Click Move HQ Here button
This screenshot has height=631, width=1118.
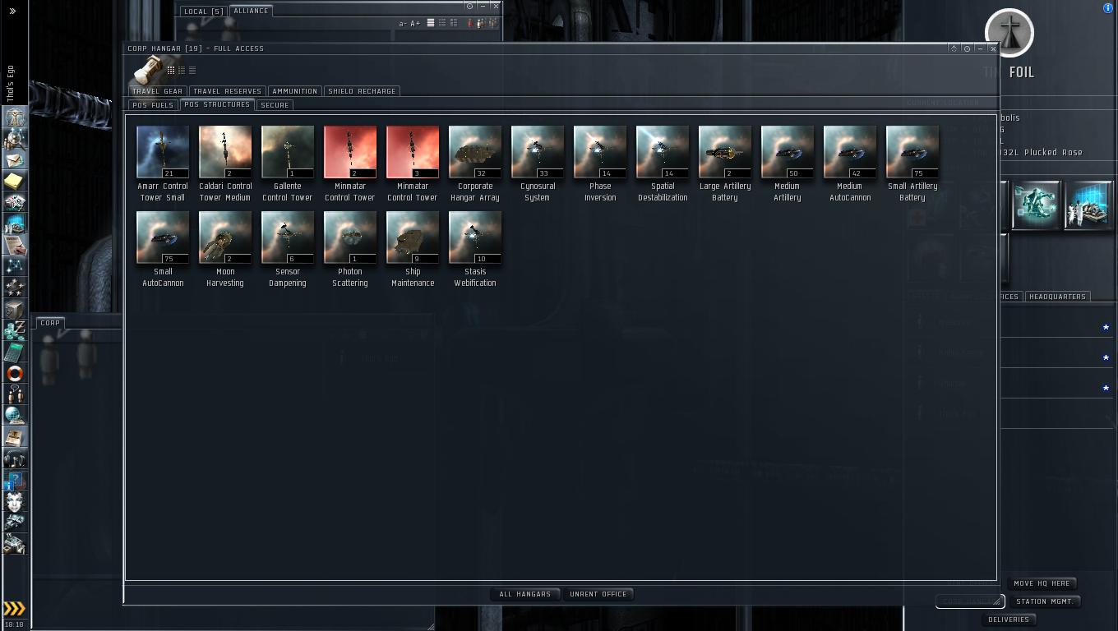(x=1042, y=583)
